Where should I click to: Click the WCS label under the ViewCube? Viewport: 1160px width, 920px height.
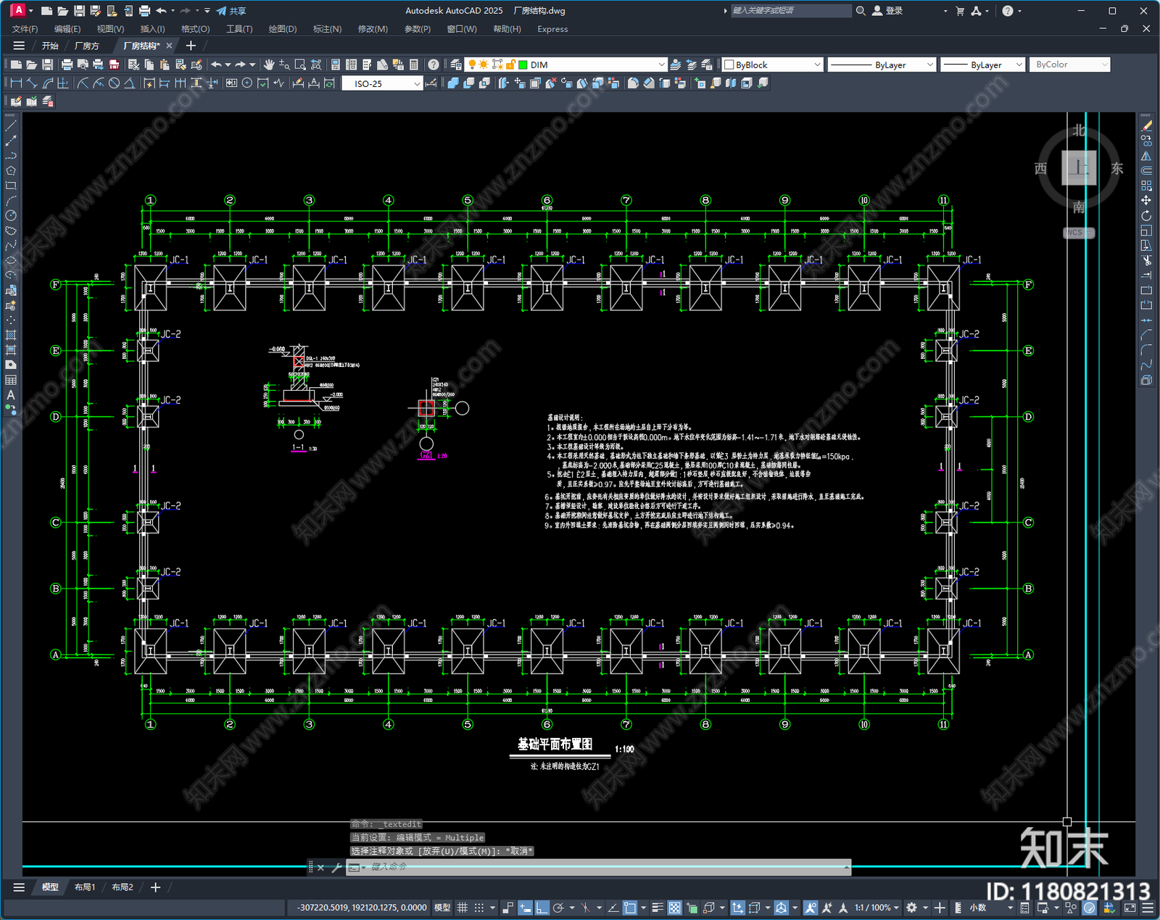pos(1077,233)
